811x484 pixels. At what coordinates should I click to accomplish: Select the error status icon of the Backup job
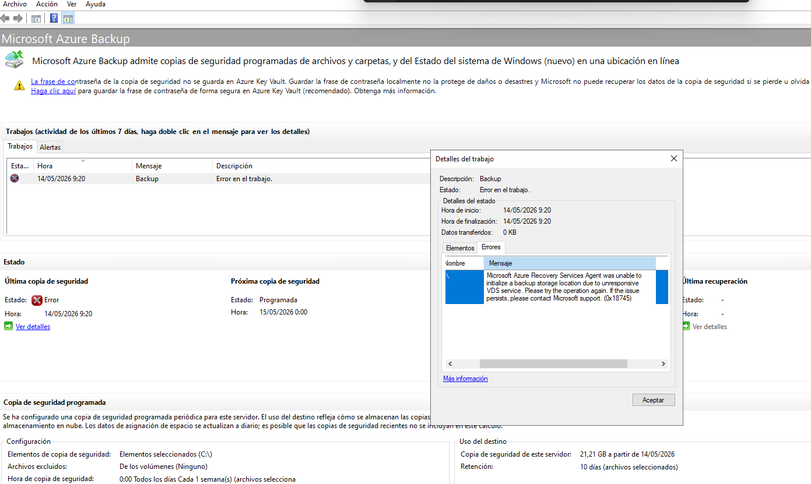click(15, 178)
